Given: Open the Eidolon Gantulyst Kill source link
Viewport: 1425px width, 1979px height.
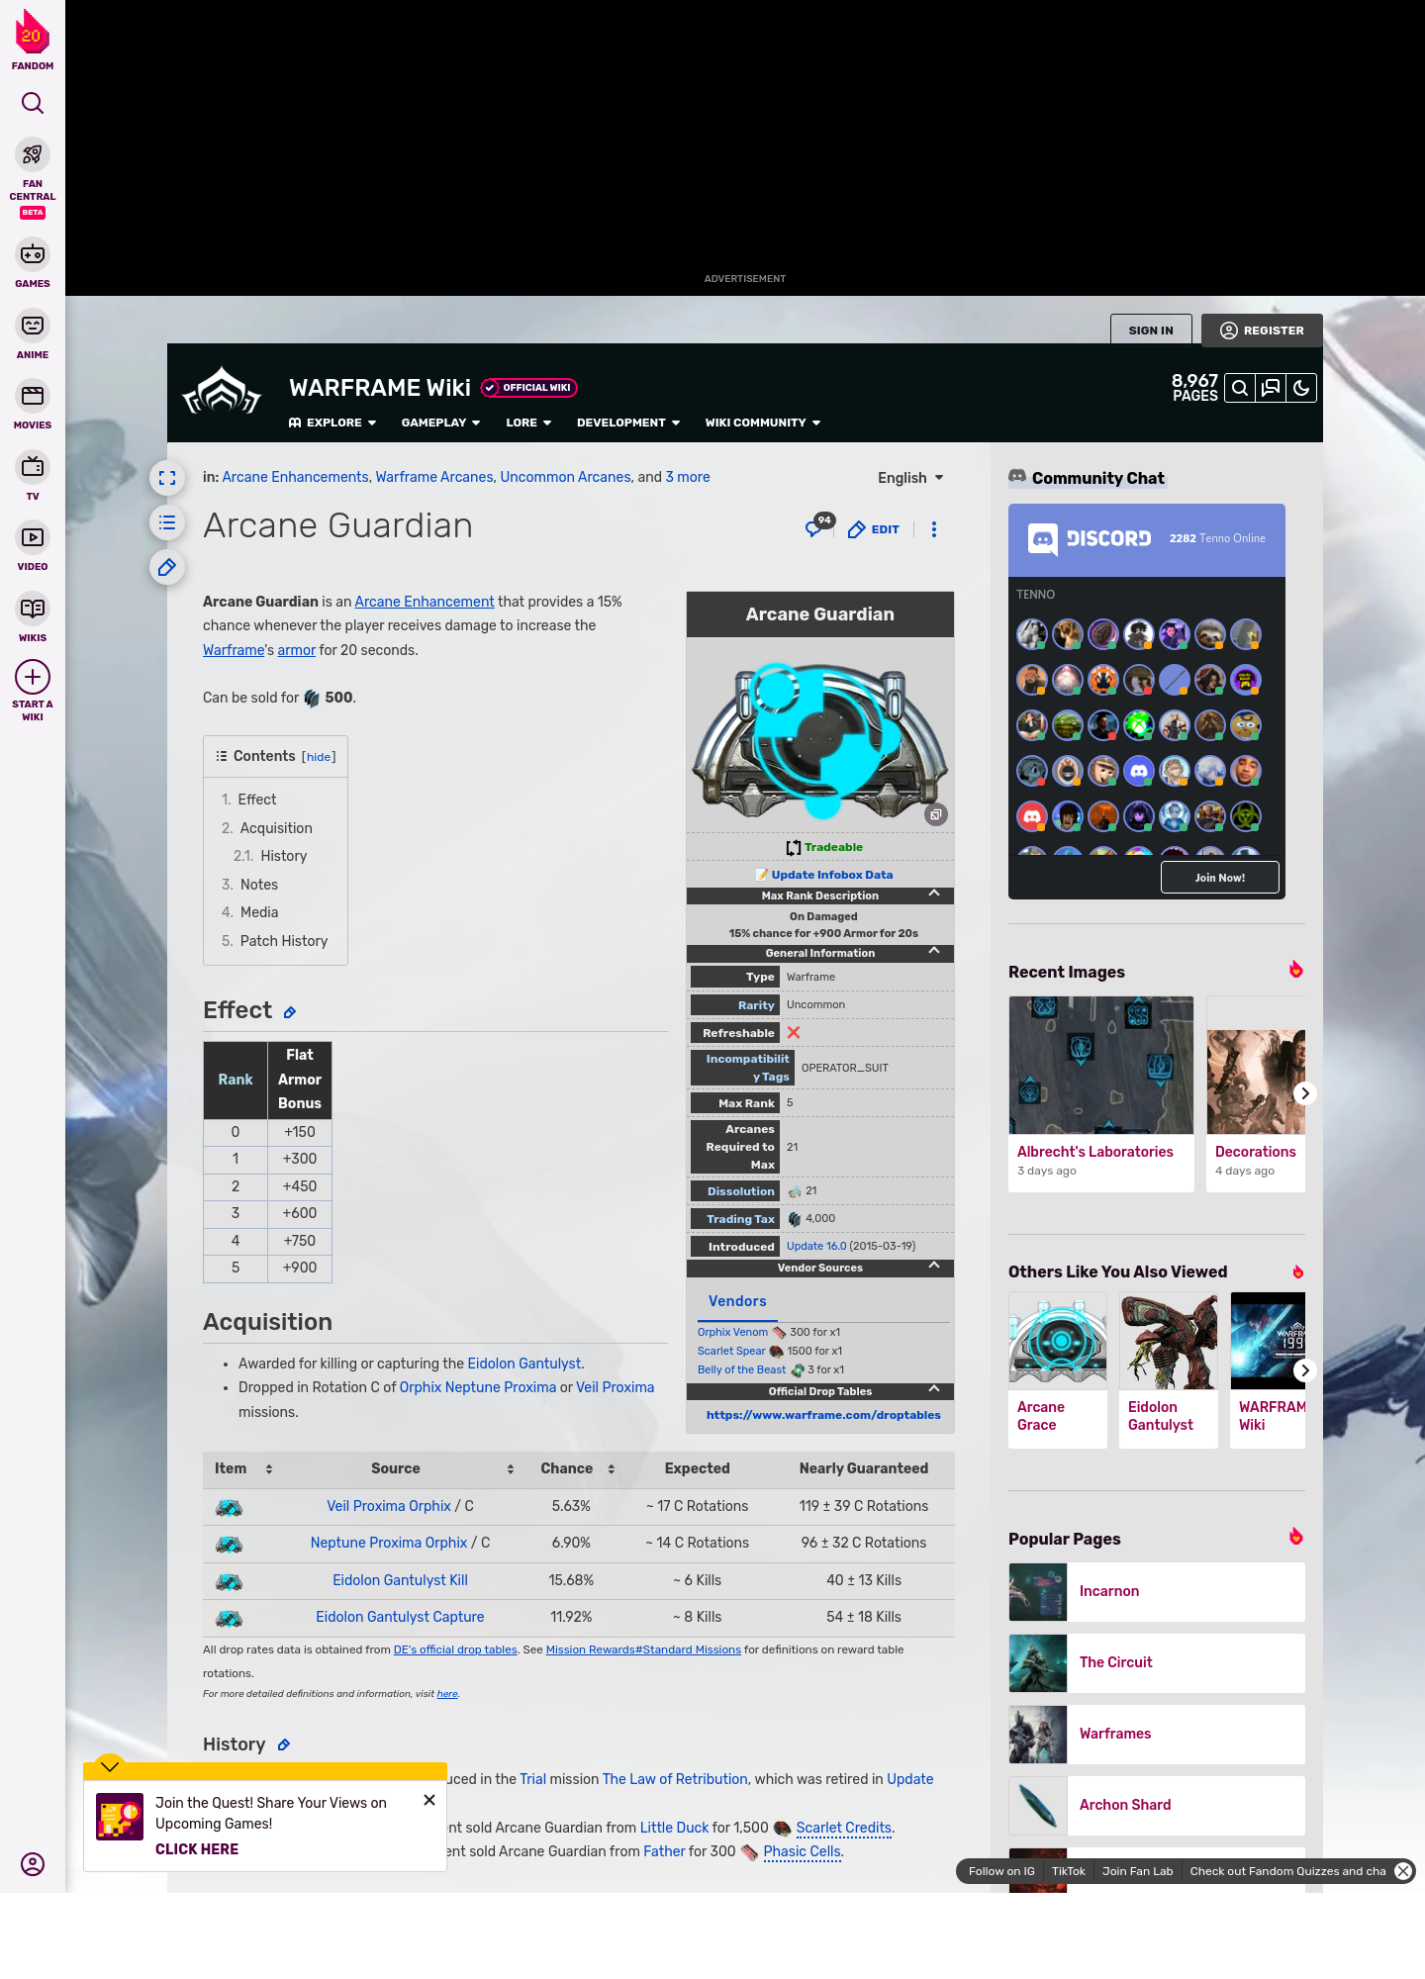Looking at the screenshot, I should pos(400,1580).
